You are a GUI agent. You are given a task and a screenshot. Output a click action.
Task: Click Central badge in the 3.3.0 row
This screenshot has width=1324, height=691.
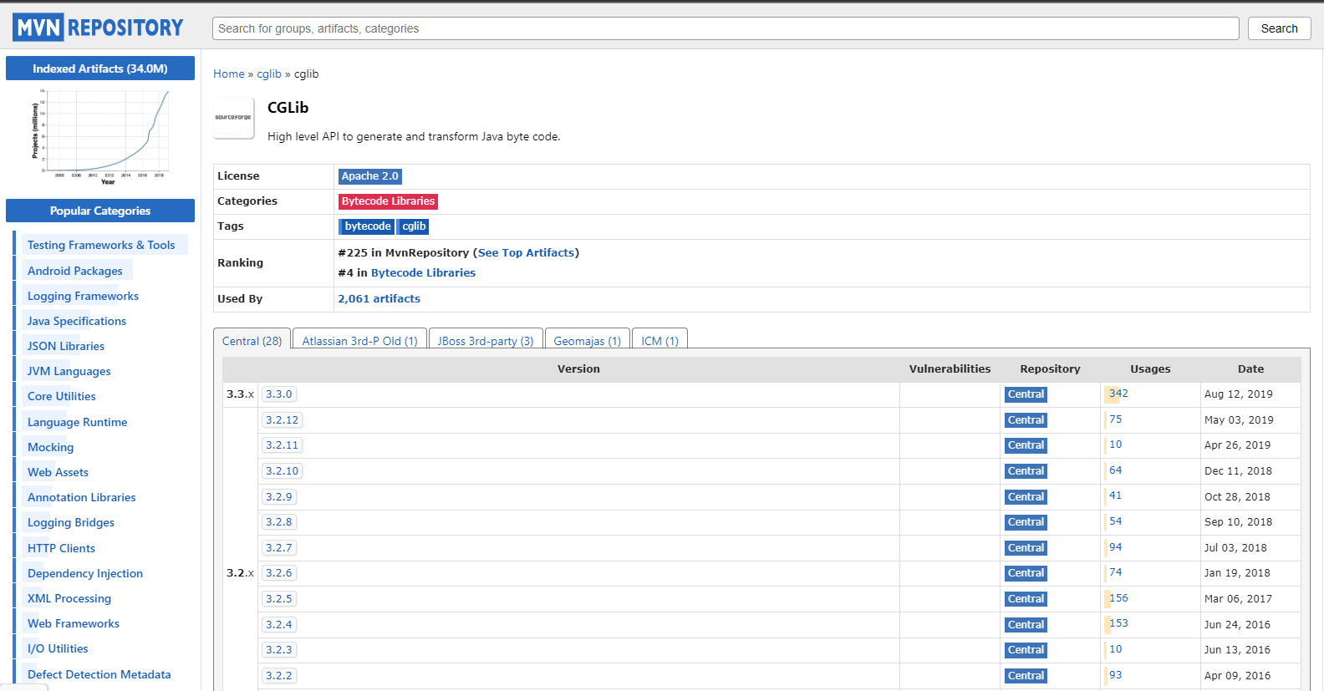pos(1026,394)
